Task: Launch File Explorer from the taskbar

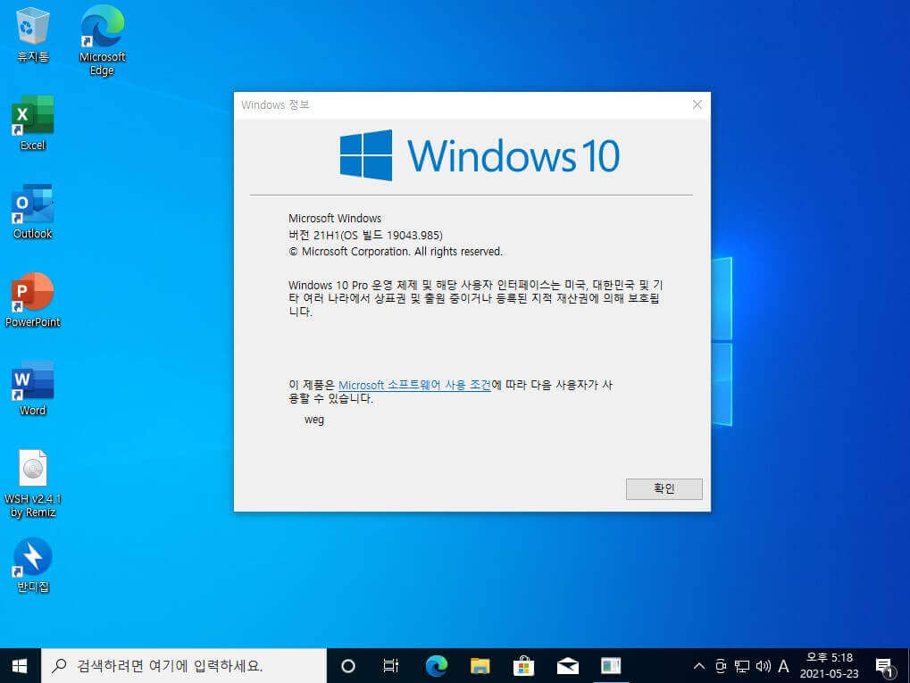Action: coord(480,666)
